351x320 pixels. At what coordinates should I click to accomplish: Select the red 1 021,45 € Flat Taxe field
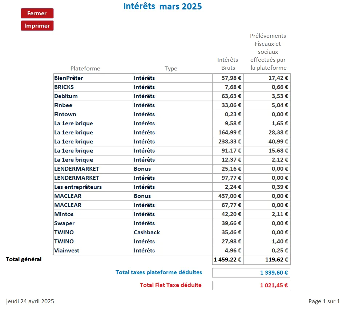tap(251, 285)
